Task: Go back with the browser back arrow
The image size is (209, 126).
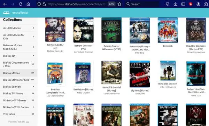Action: (x=5, y=4)
